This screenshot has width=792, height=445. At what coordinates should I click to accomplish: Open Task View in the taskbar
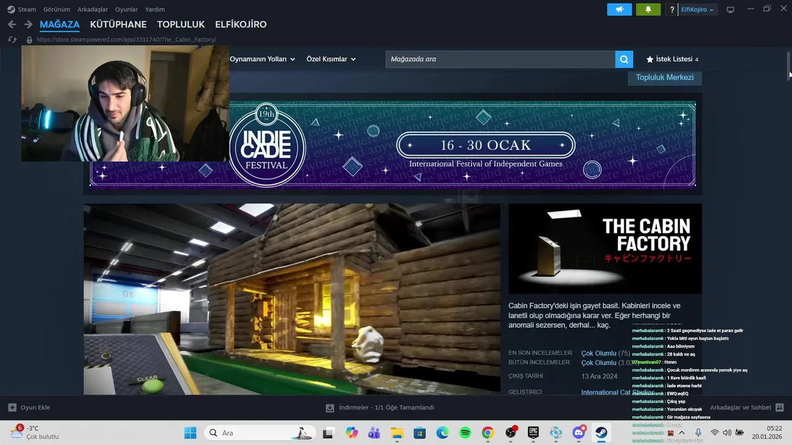328,433
